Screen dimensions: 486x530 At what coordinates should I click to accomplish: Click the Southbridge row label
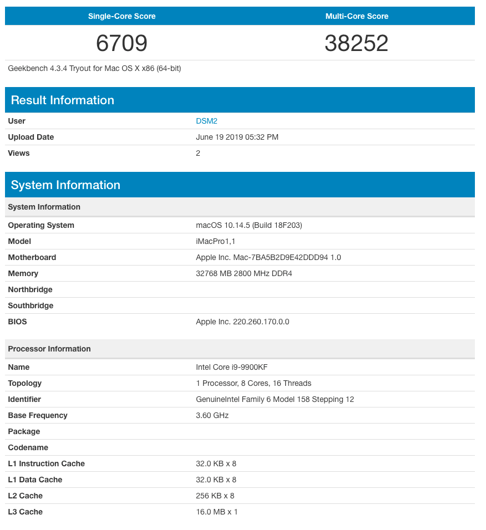(31, 305)
